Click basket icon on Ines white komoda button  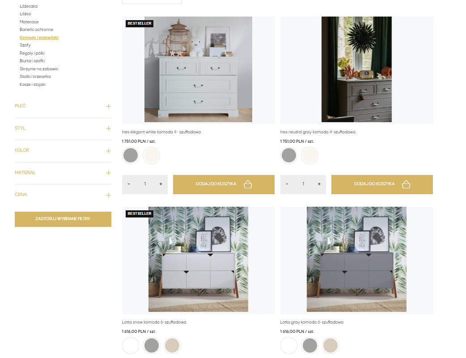(248, 184)
